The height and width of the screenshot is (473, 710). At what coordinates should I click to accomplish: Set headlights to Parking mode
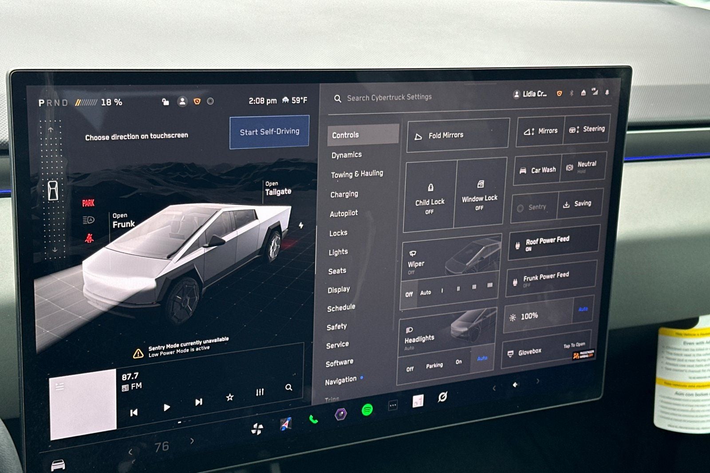(434, 364)
